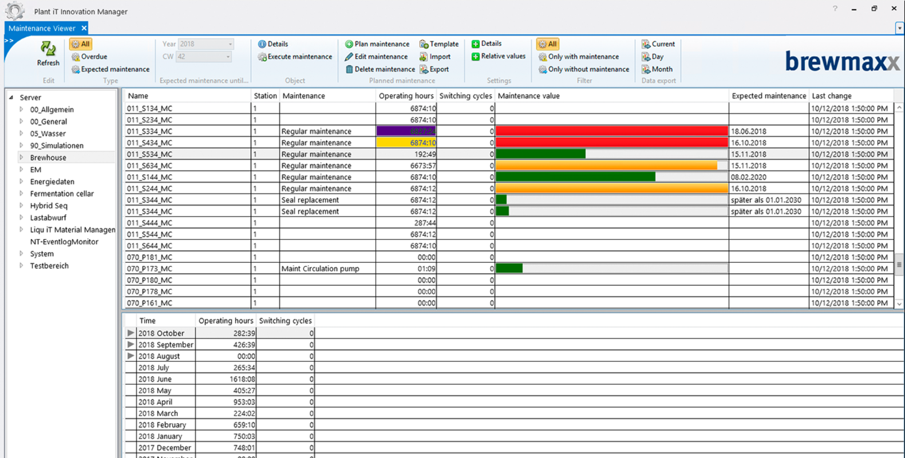Screen dimensions: 905x458
Task: Click the Delete maintenance trash icon
Action: pyautogui.click(x=349, y=69)
